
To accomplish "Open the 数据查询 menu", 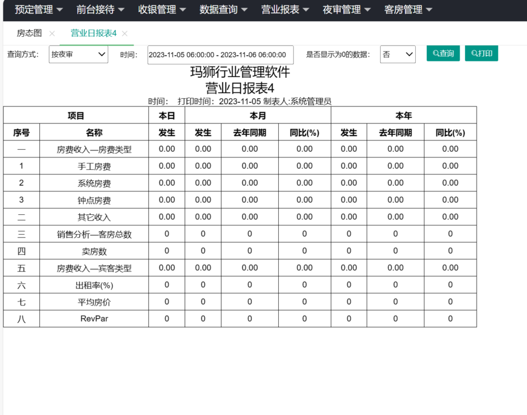I will [x=223, y=9].
